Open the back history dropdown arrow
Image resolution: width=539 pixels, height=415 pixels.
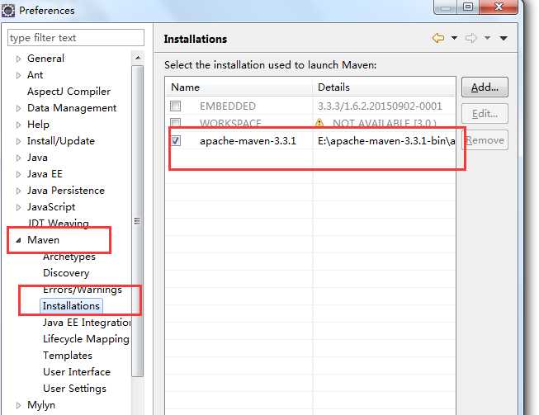tap(454, 38)
